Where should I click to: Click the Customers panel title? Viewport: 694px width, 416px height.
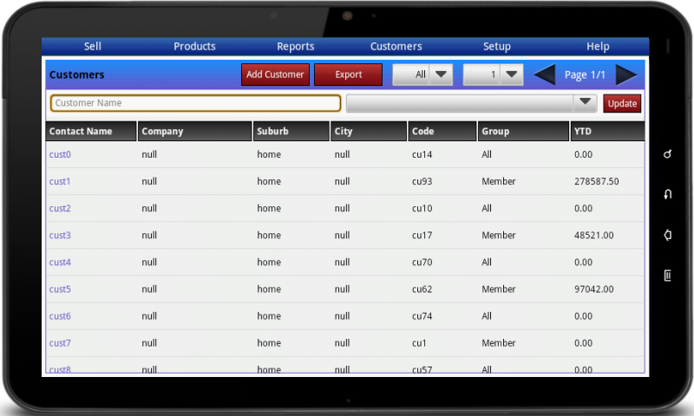pos(76,75)
